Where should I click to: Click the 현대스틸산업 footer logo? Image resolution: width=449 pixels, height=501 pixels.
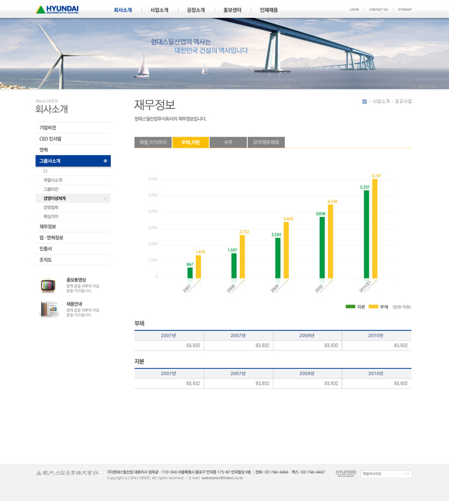click(67, 473)
